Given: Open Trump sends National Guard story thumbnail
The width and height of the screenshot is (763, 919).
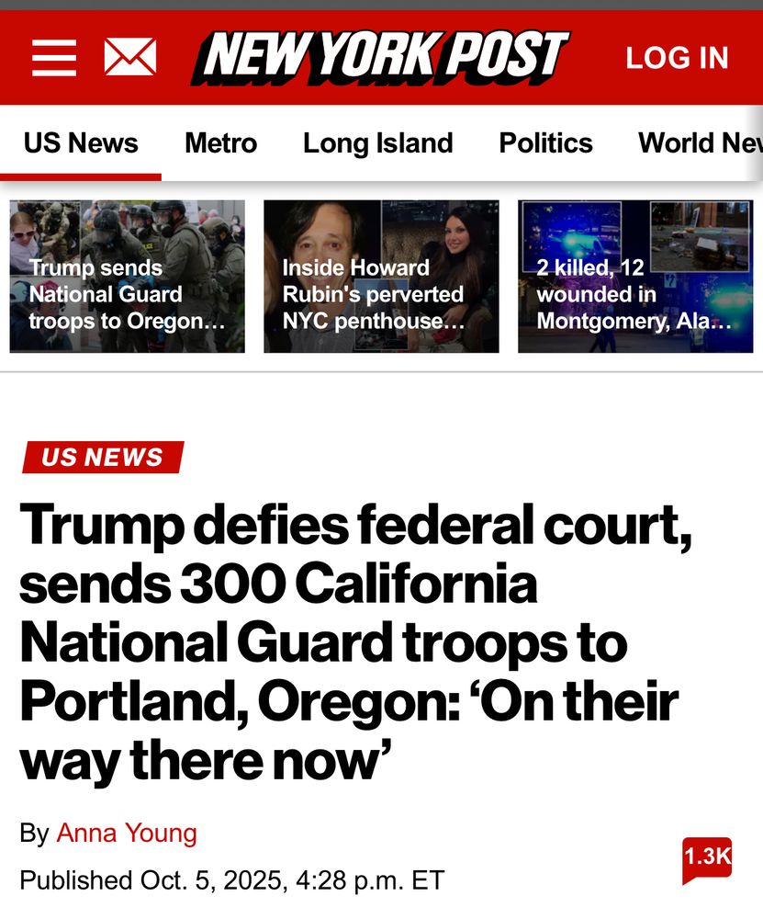Looking at the screenshot, I should tap(127, 276).
